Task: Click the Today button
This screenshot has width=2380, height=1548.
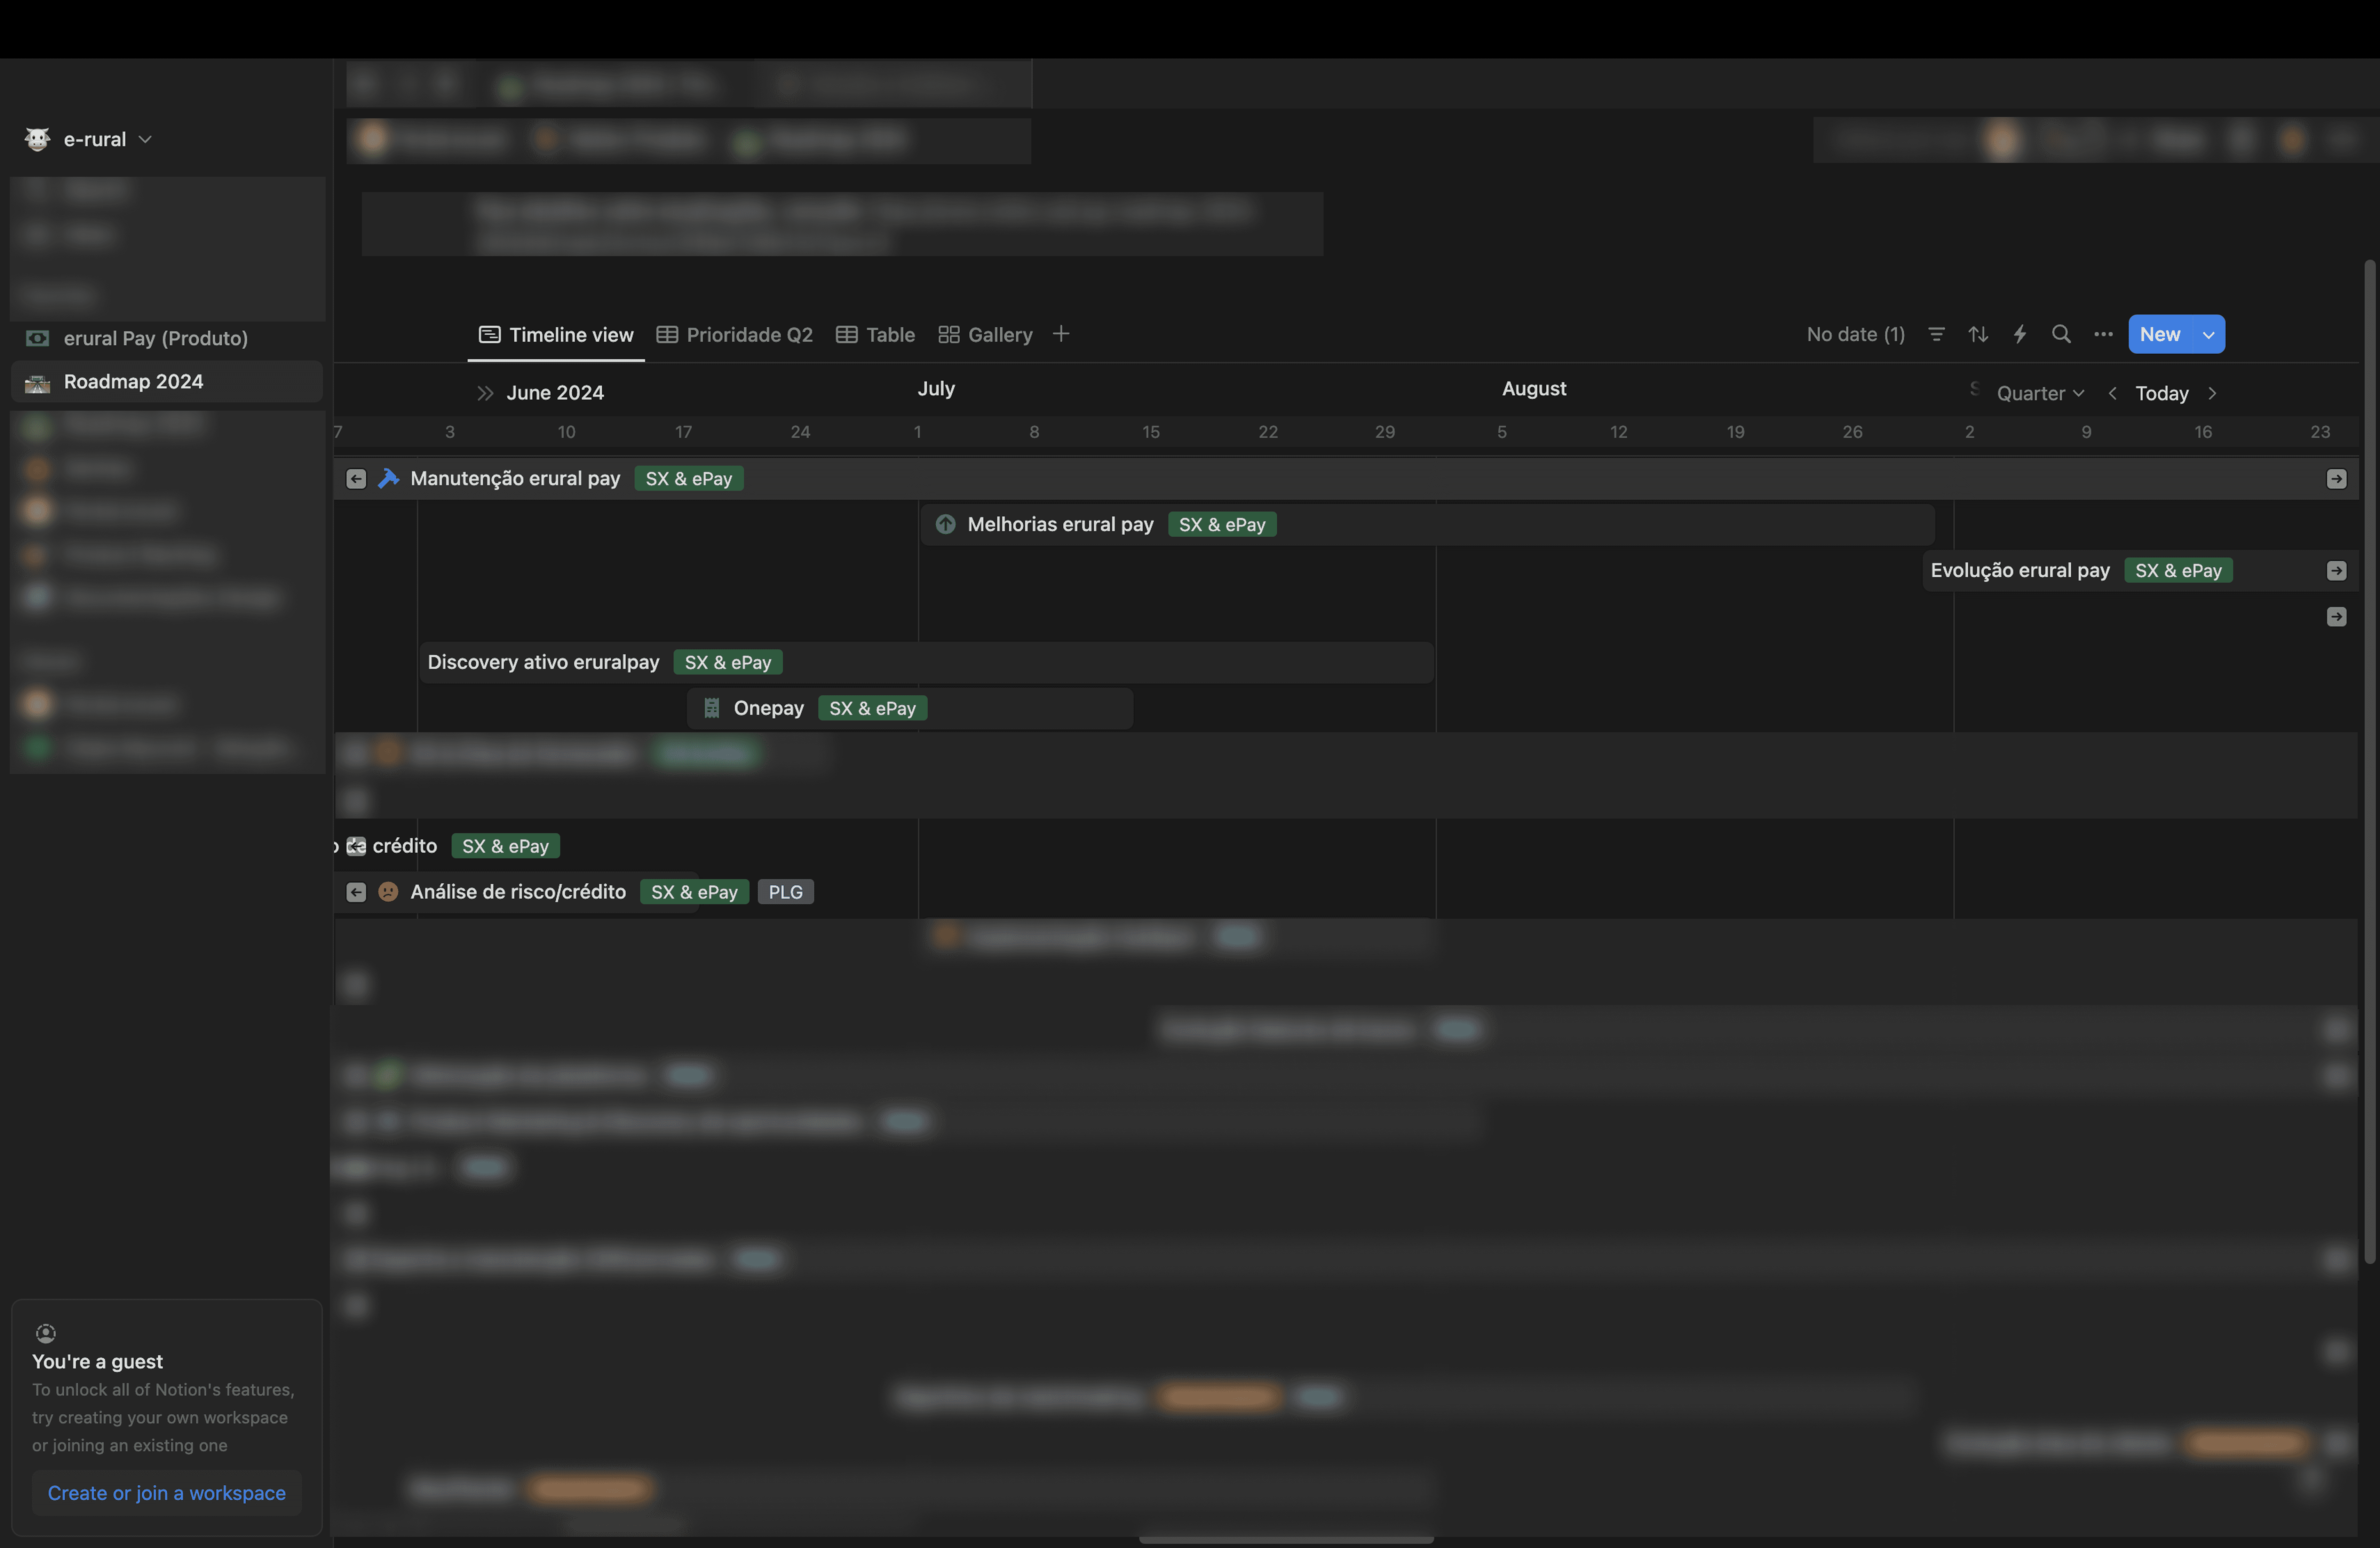Action: coord(2161,393)
